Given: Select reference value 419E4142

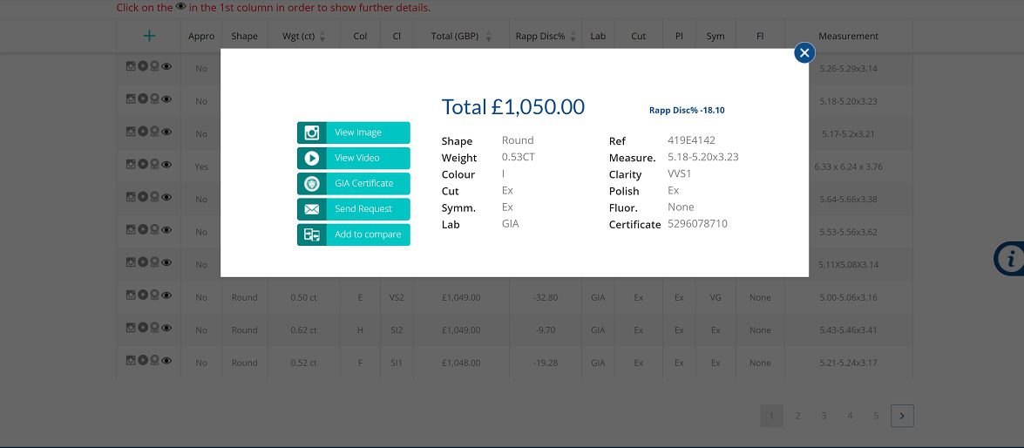Looking at the screenshot, I should 692,140.
